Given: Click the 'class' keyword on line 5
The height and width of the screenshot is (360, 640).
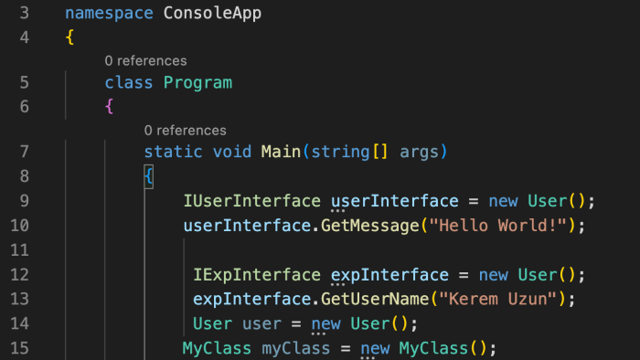Looking at the screenshot, I should 129,83.
